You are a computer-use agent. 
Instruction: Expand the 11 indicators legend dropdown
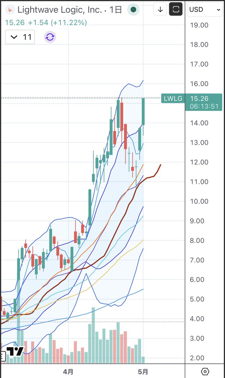[x=20, y=37]
